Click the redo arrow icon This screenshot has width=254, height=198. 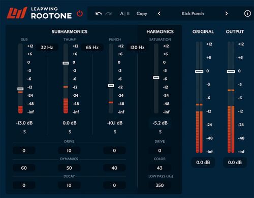tap(108, 14)
